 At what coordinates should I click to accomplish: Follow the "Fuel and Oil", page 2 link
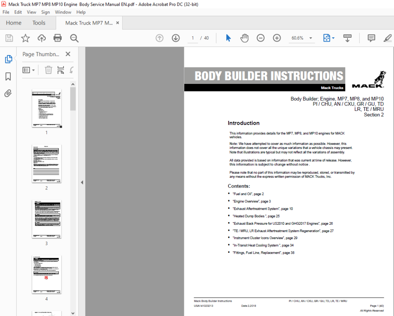(248, 194)
